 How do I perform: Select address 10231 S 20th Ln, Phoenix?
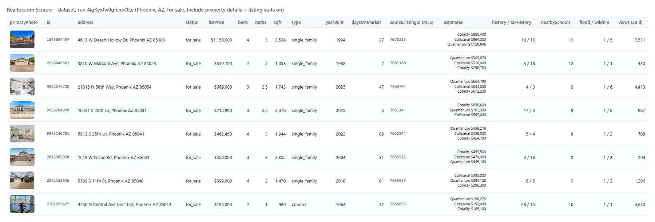pyautogui.click(x=112, y=110)
